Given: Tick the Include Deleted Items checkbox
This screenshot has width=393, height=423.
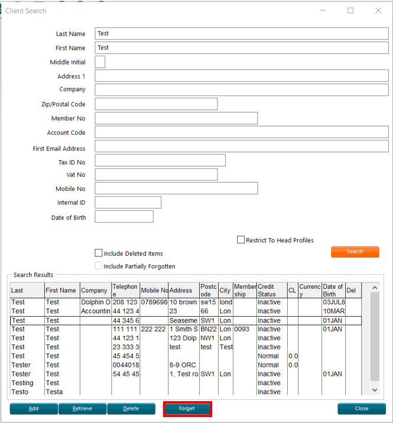Looking at the screenshot, I should [99, 253].
